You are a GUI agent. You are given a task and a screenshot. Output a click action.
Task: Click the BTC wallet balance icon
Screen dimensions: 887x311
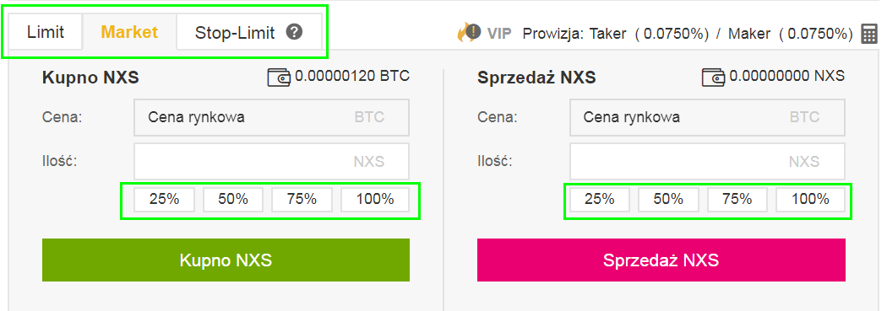(279, 76)
